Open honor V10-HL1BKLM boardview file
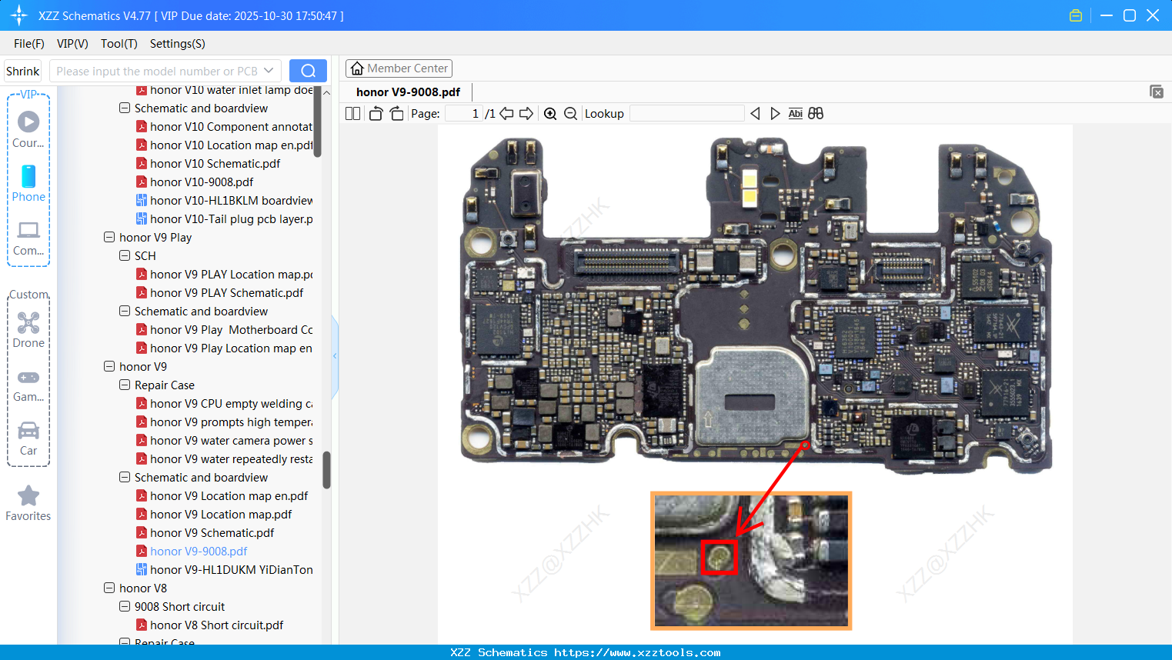This screenshot has height=660, width=1172. (x=225, y=201)
